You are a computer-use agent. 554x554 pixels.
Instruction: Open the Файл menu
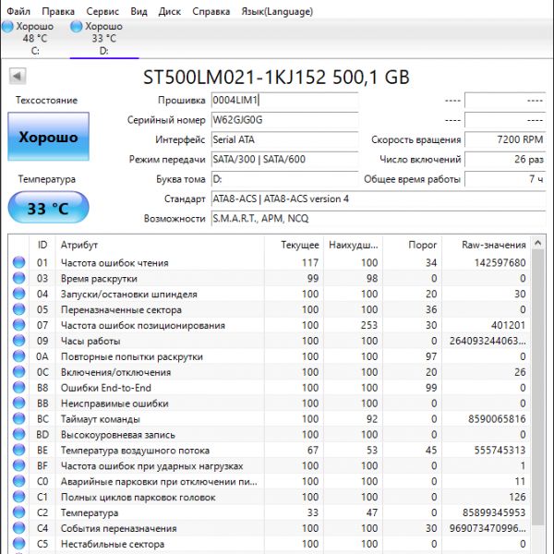click(18, 11)
